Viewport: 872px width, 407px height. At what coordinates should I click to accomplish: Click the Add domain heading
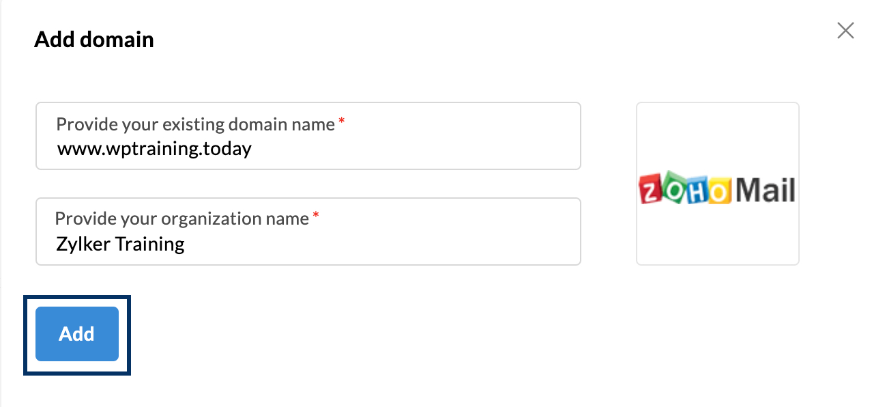tap(94, 40)
